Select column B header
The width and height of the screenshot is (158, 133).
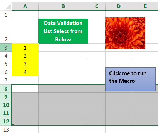63,6
